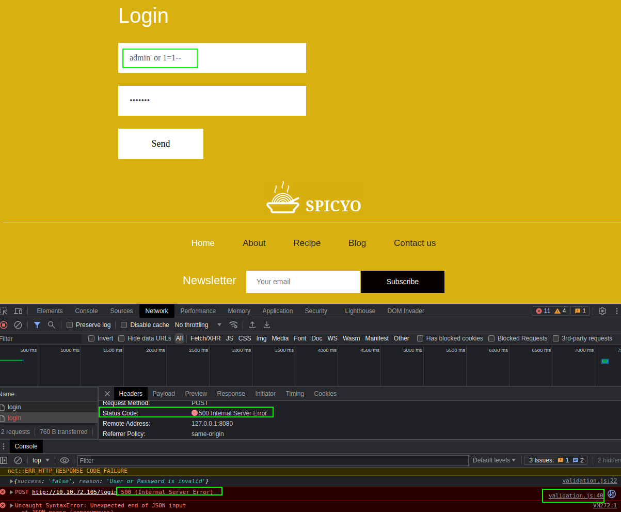Expand the Uncaught SyntaxError entry
The image size is (621, 512).
(x=12, y=505)
